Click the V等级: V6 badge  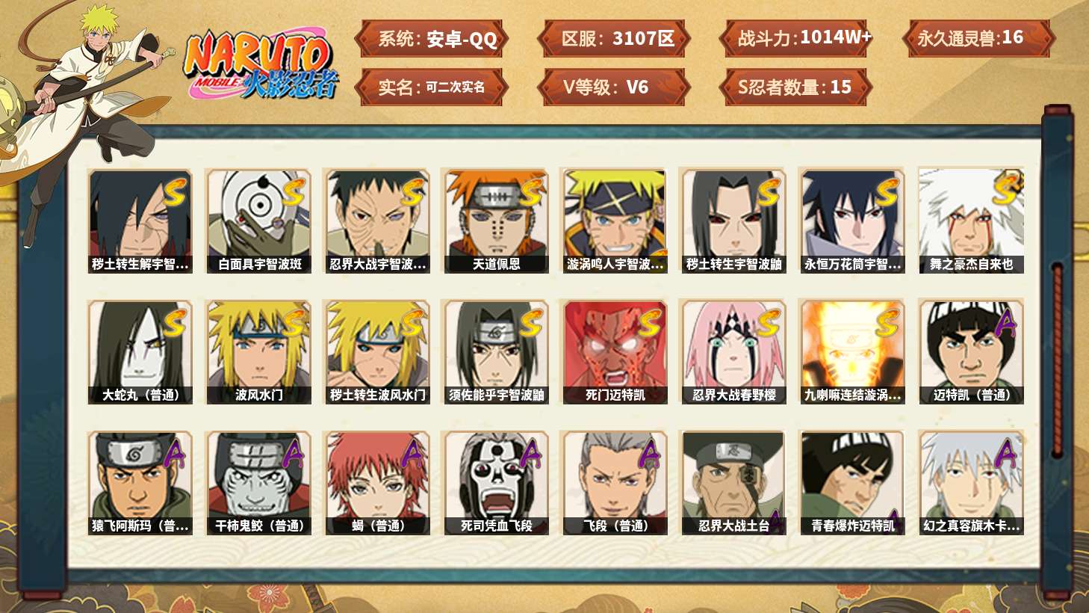click(x=613, y=87)
